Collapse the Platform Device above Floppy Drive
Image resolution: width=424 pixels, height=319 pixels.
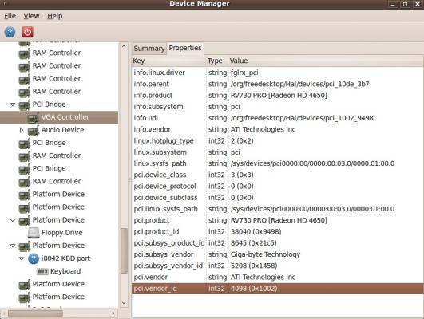click(13, 220)
